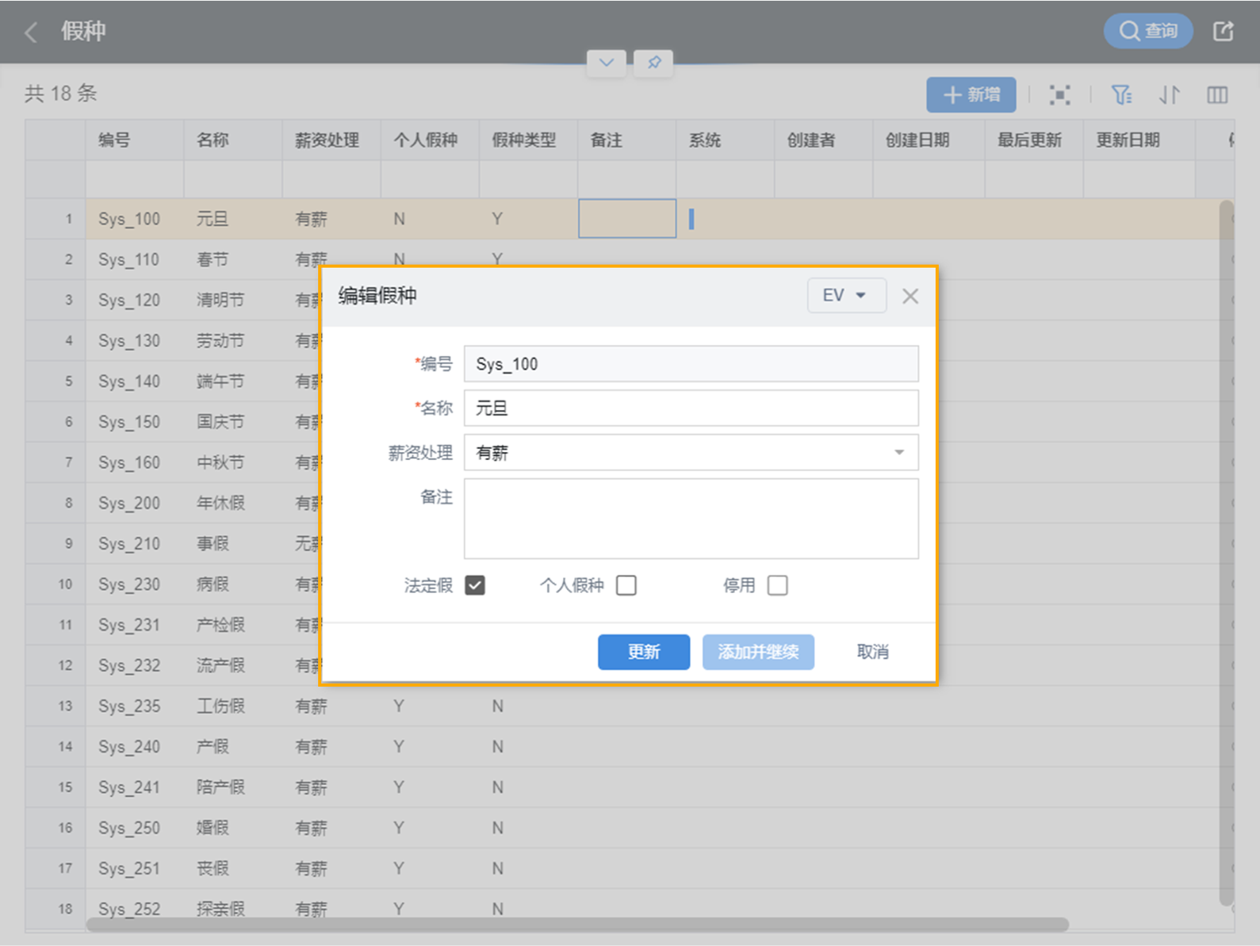Image resolution: width=1260 pixels, height=946 pixels.
Task: Click the 查询 search button
Action: [1148, 31]
